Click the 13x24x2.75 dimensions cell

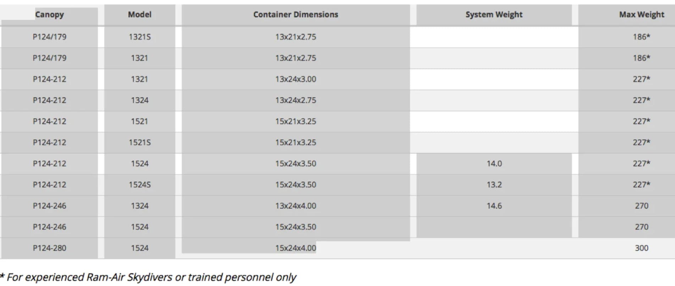tap(296, 100)
